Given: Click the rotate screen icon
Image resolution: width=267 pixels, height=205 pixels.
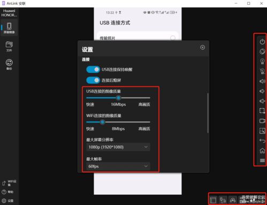Looking at the screenshot, I should (262, 52).
